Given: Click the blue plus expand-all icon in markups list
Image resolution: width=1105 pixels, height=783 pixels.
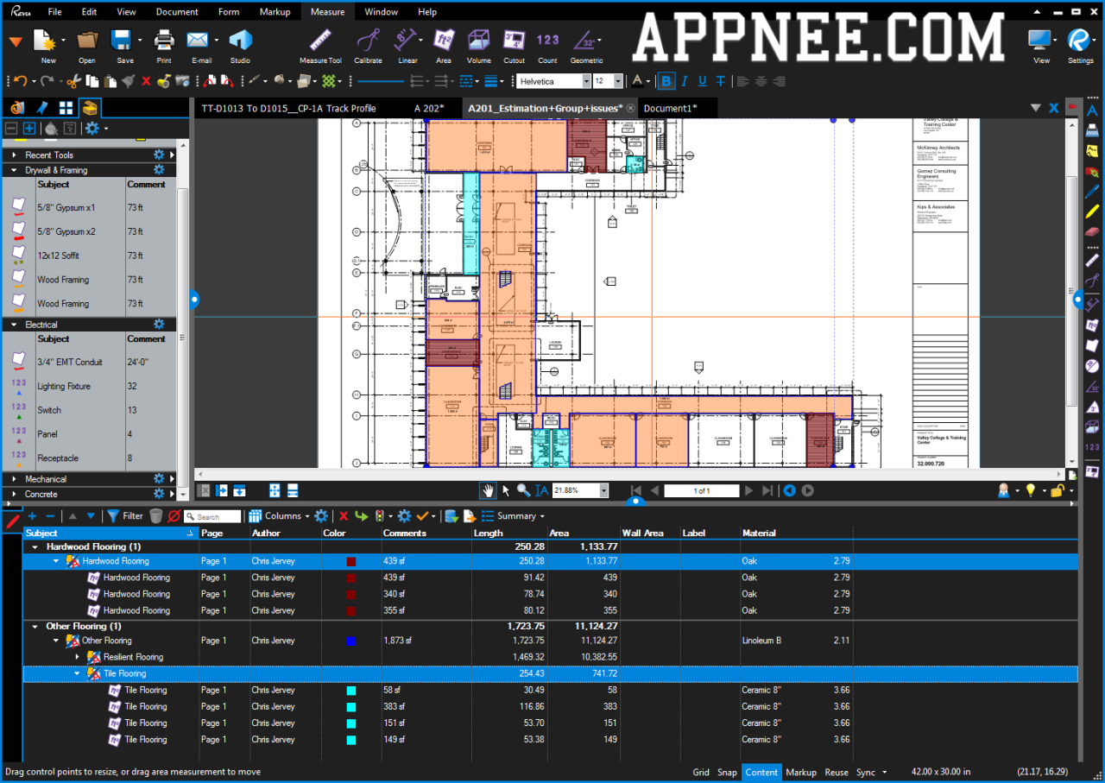Looking at the screenshot, I should (32, 516).
